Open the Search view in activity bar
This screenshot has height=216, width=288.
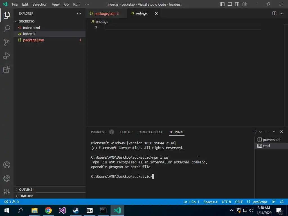[x=7, y=29]
